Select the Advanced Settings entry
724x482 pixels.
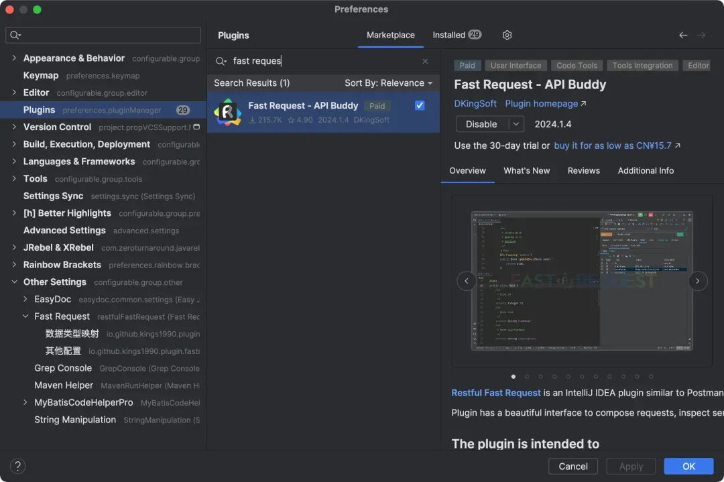click(x=103, y=231)
